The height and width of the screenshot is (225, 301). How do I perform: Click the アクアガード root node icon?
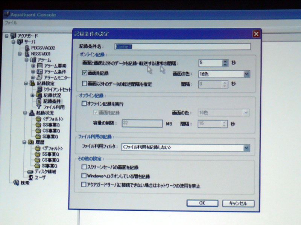[x=14, y=36]
